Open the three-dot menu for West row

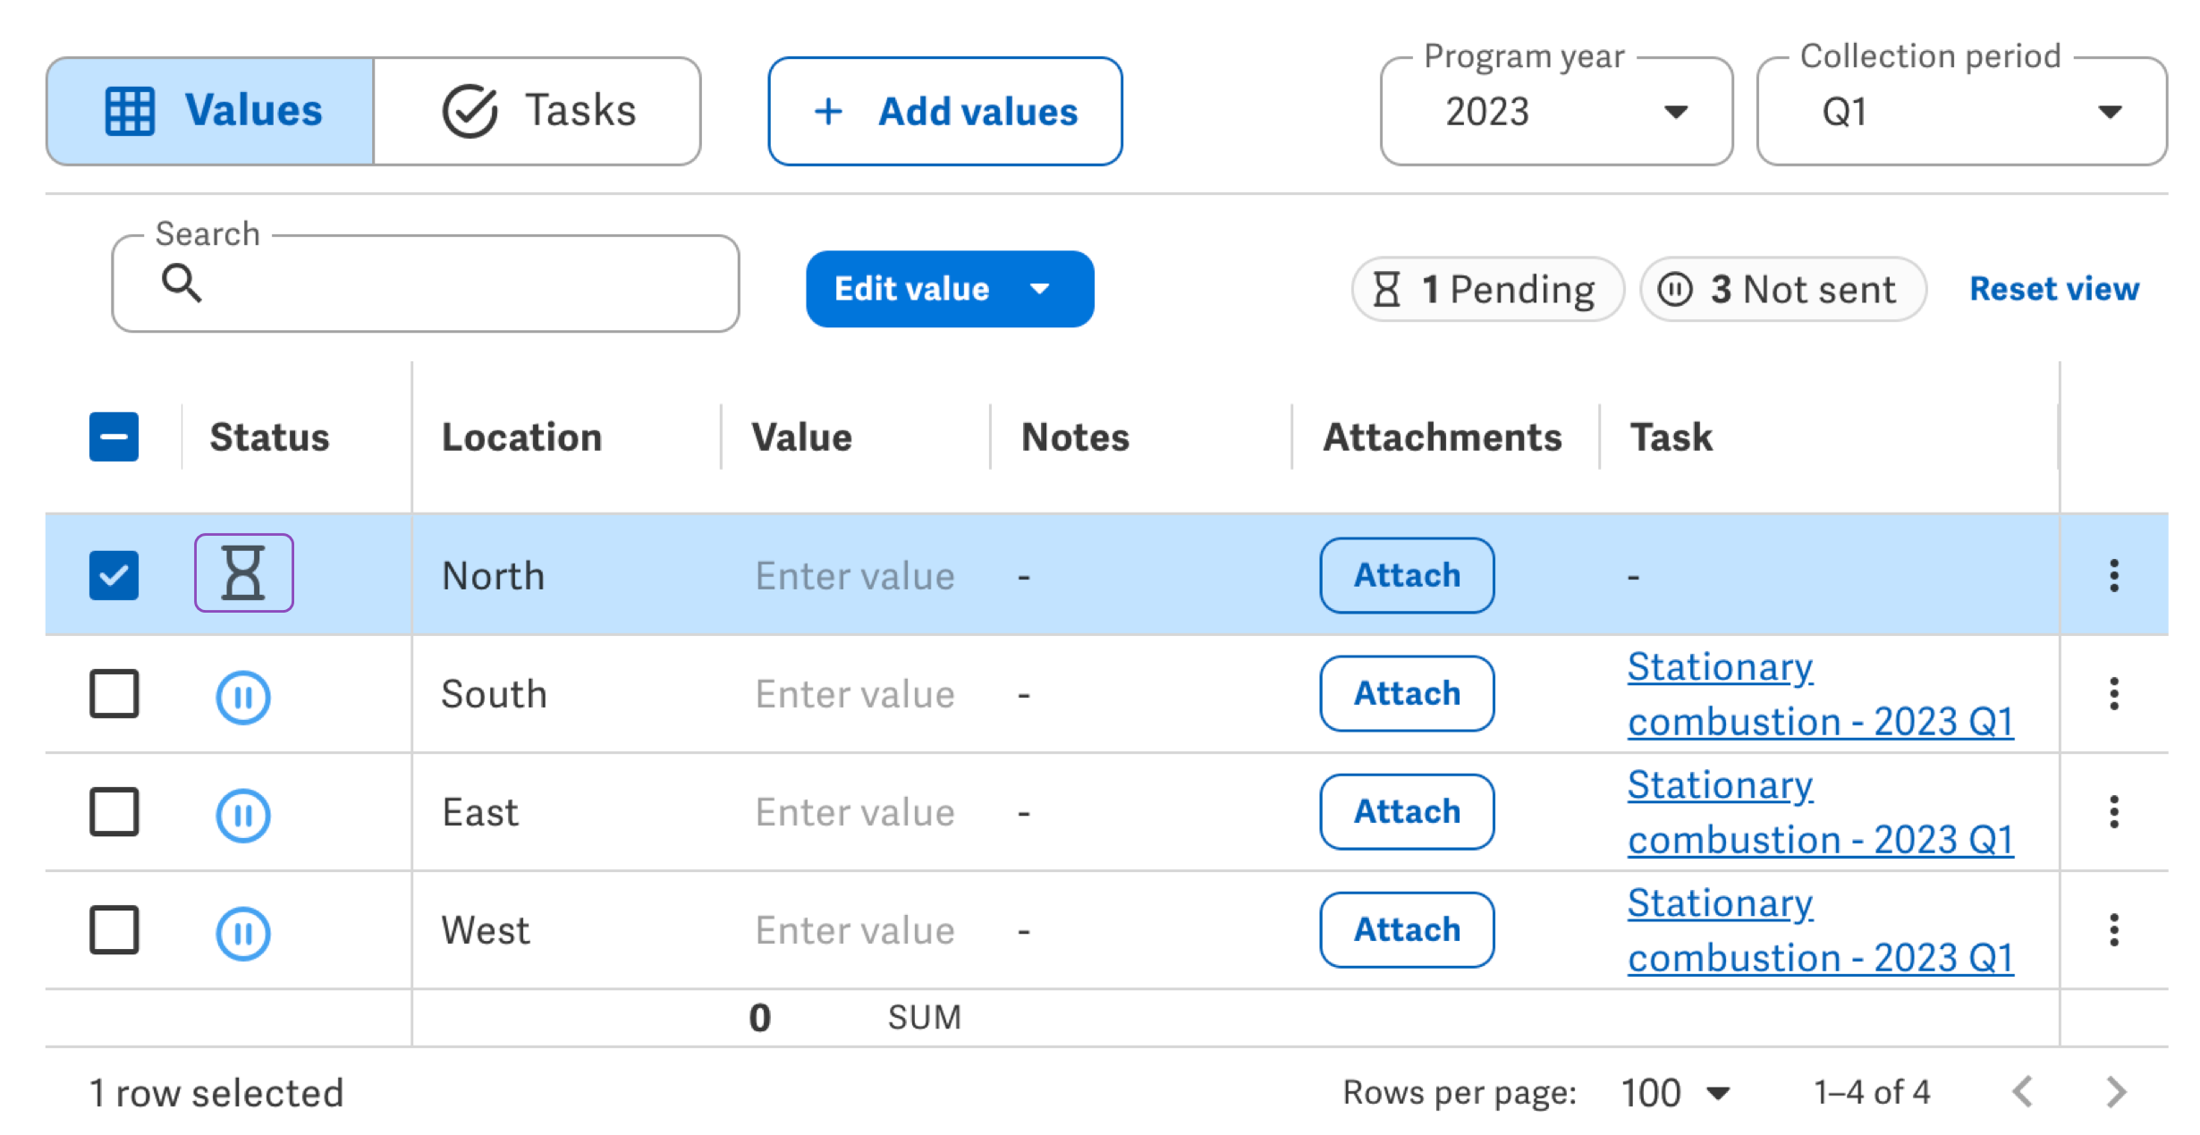pos(2114,930)
